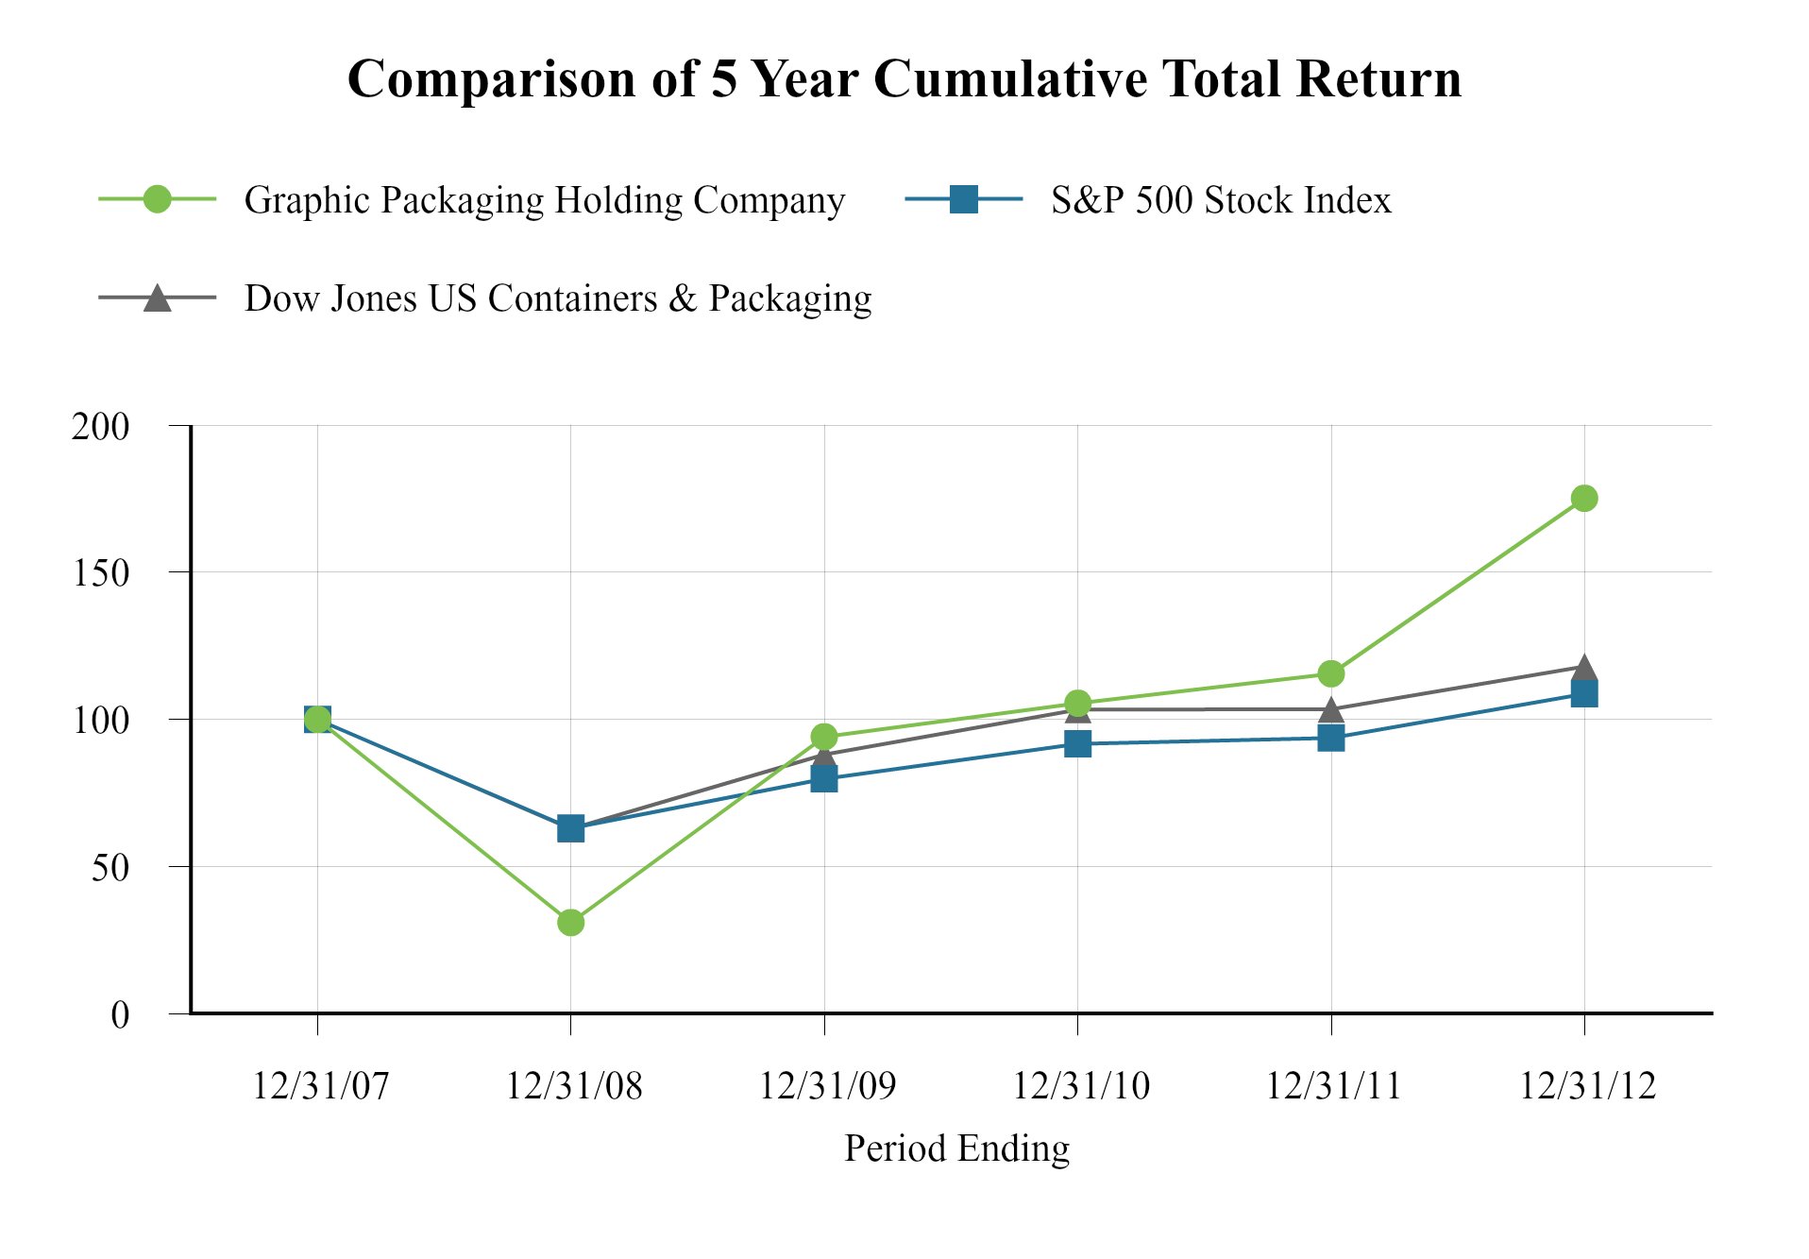Click S&P 500 square marker at 12/31/12
This screenshot has width=1809, height=1259.
[x=1584, y=694]
